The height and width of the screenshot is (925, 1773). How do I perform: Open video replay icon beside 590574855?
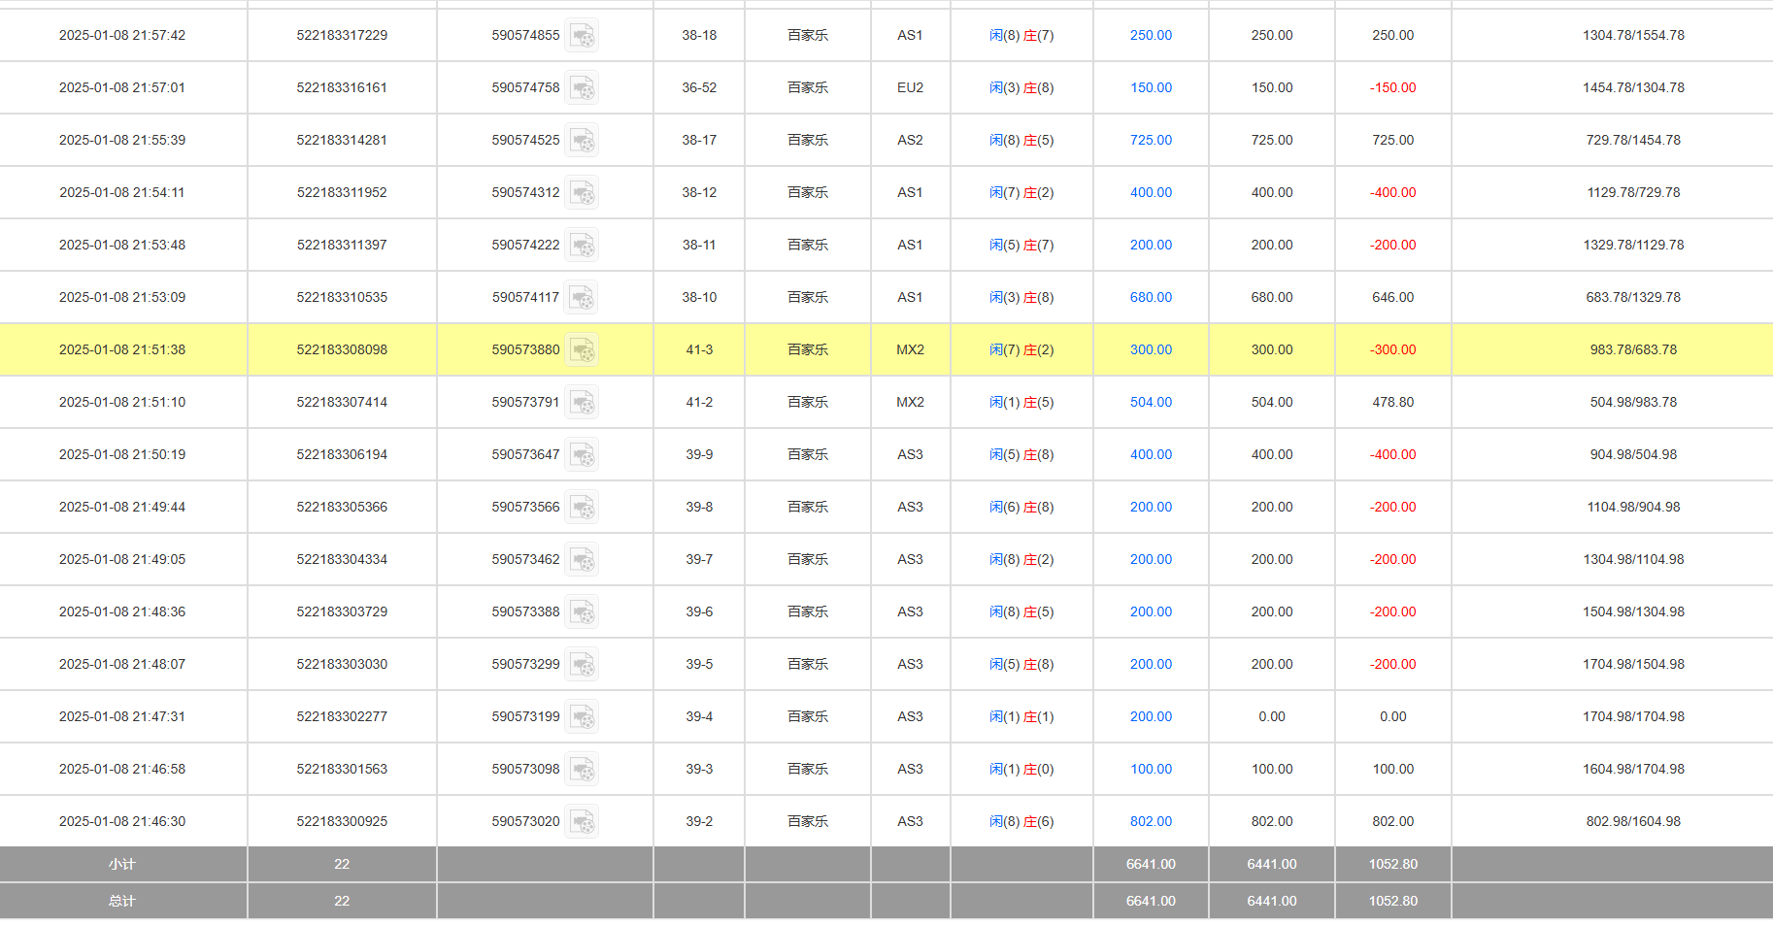tap(582, 36)
